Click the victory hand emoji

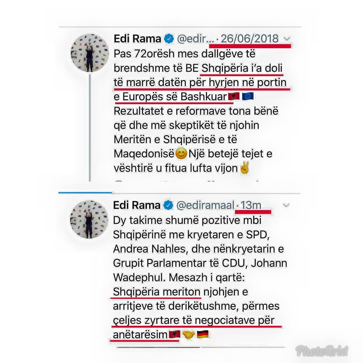pos(245,168)
